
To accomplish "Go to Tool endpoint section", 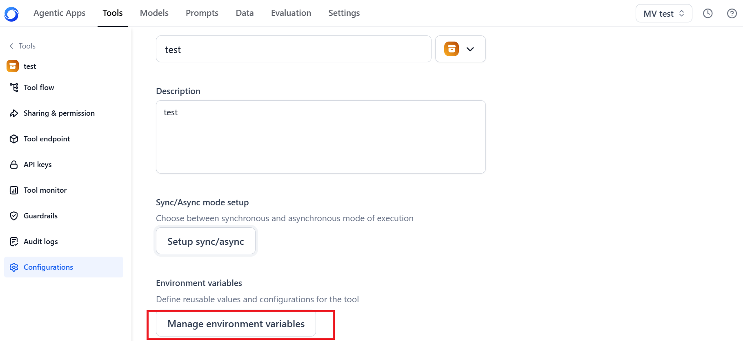I will click(47, 139).
